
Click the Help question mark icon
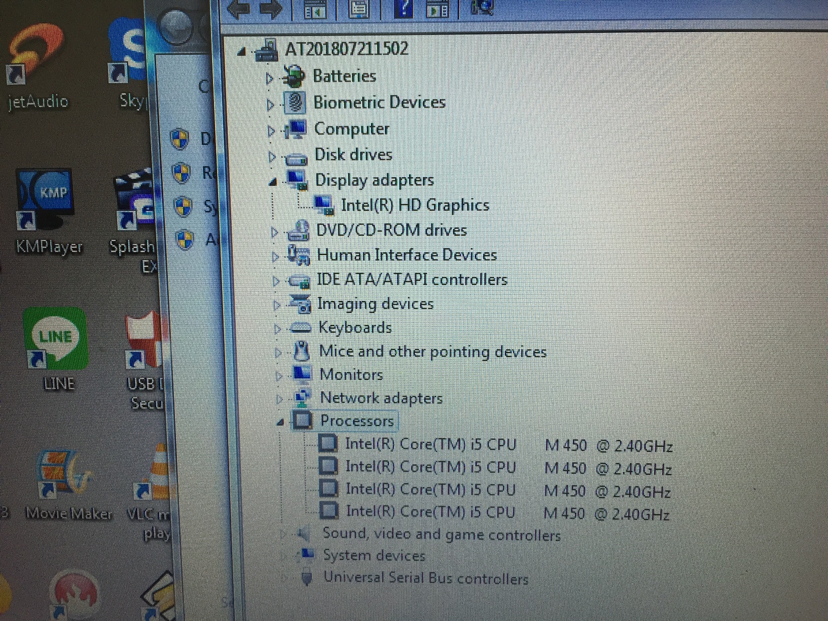(x=403, y=9)
